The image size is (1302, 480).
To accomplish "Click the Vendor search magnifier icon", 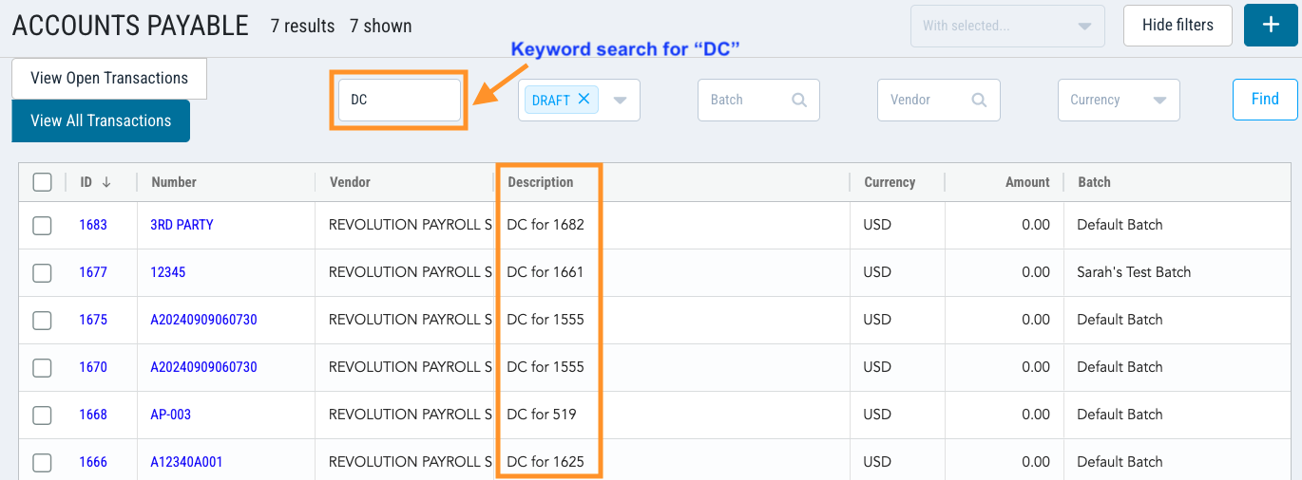I will pyautogui.click(x=979, y=100).
